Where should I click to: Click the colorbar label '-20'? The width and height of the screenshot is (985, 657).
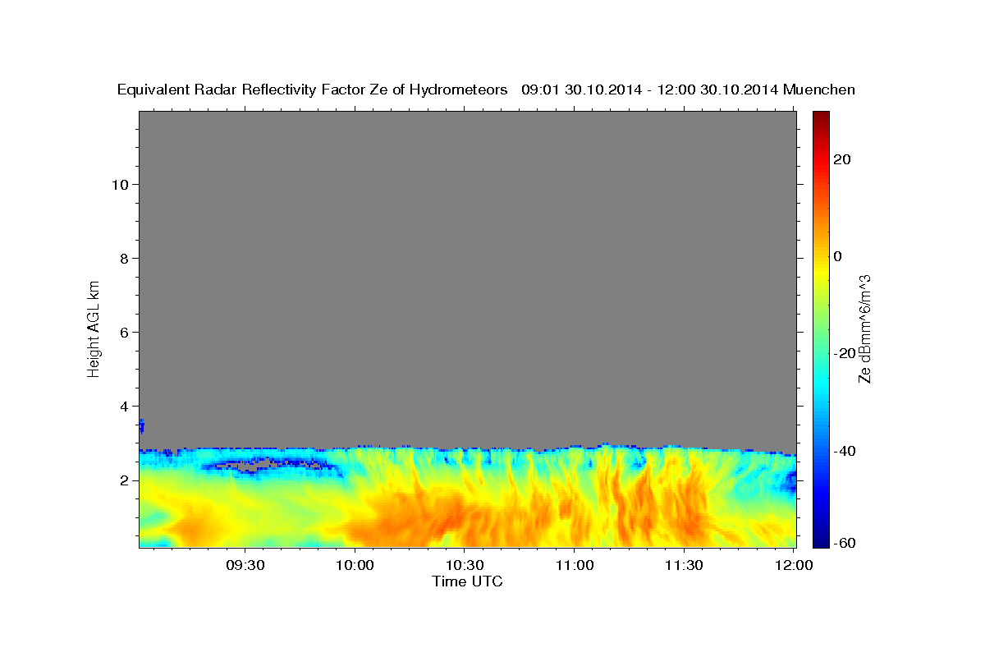[845, 353]
